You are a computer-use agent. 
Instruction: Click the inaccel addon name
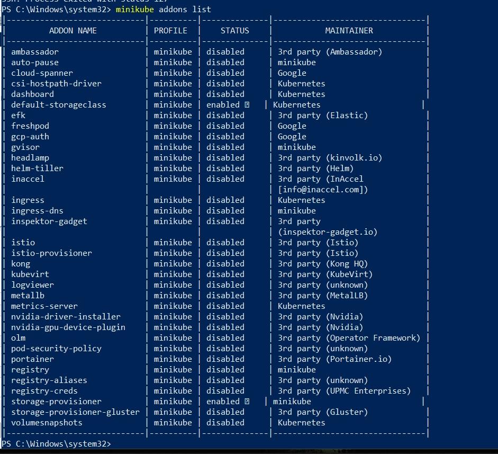pos(28,179)
